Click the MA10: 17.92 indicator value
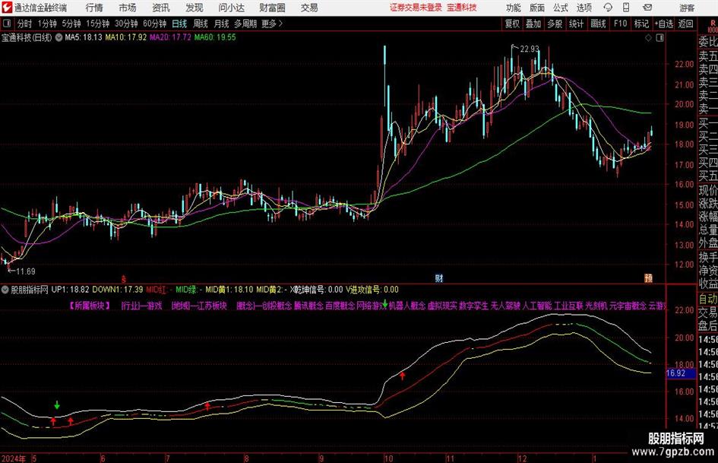 [x=126, y=37]
